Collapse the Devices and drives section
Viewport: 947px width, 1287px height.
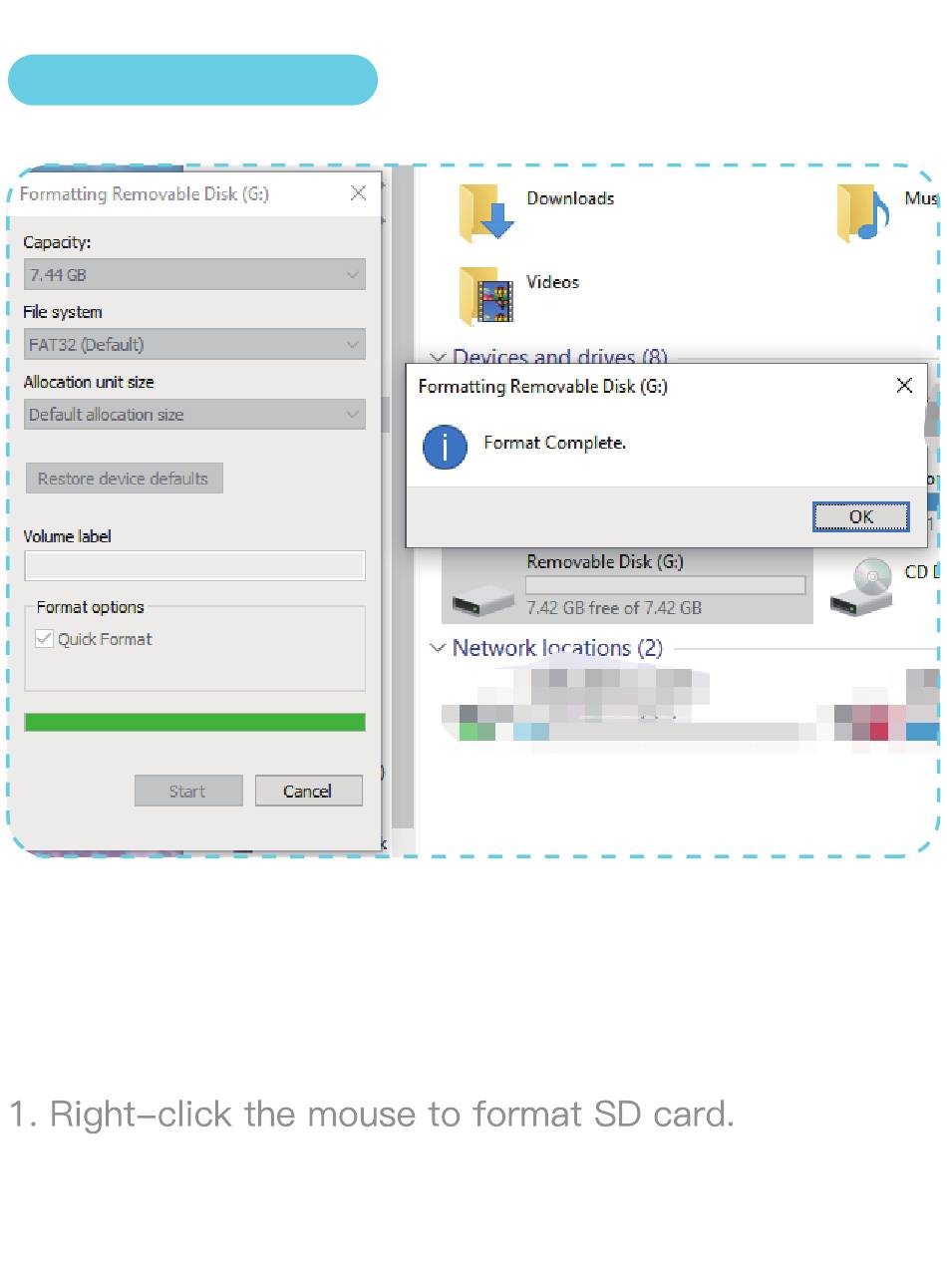(x=438, y=357)
